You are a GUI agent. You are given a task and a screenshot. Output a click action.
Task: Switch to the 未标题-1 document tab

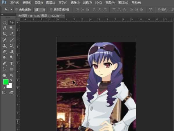pos(39,16)
